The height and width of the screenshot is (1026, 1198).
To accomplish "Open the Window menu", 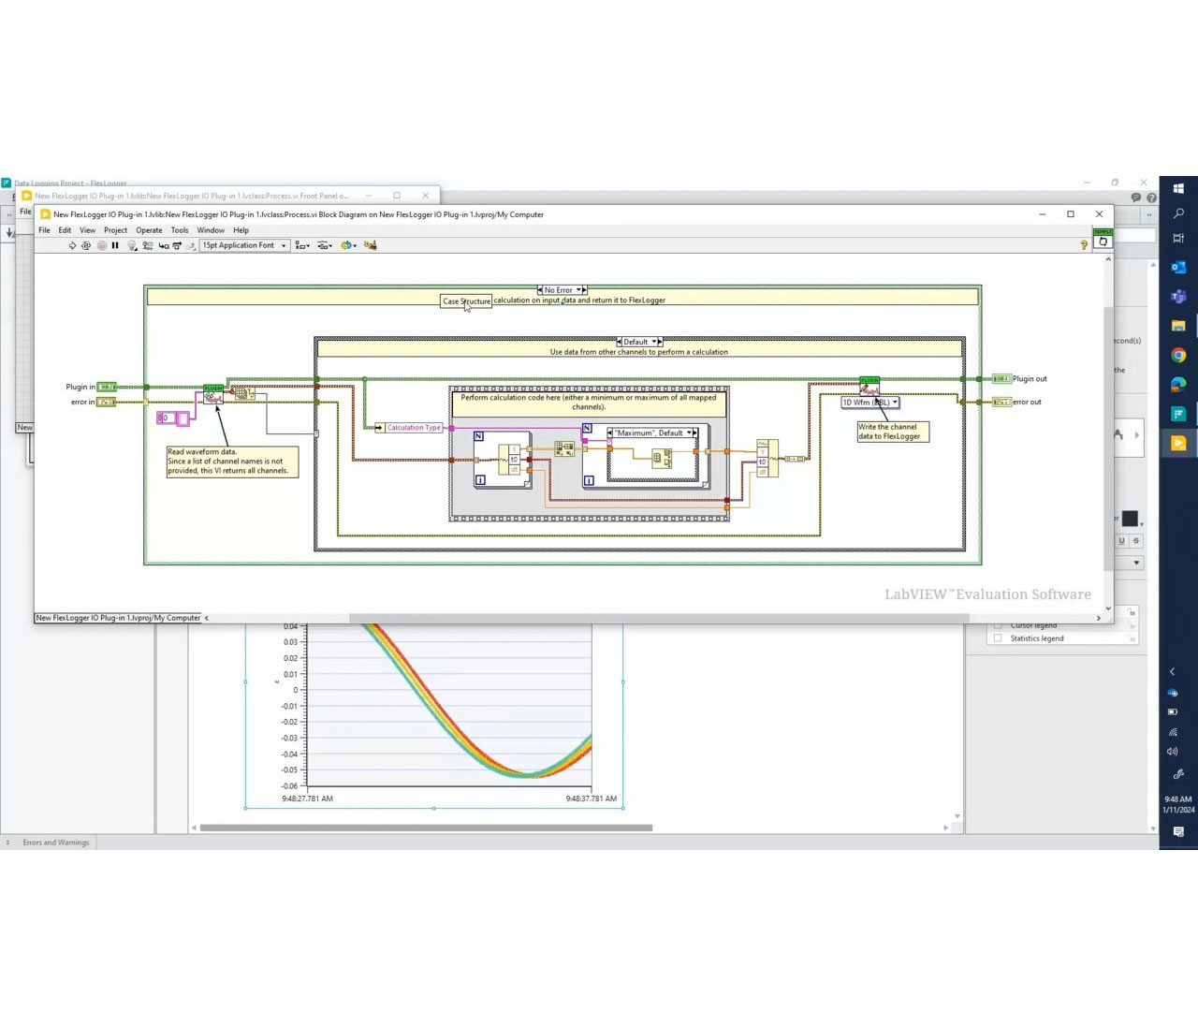I will [x=211, y=230].
